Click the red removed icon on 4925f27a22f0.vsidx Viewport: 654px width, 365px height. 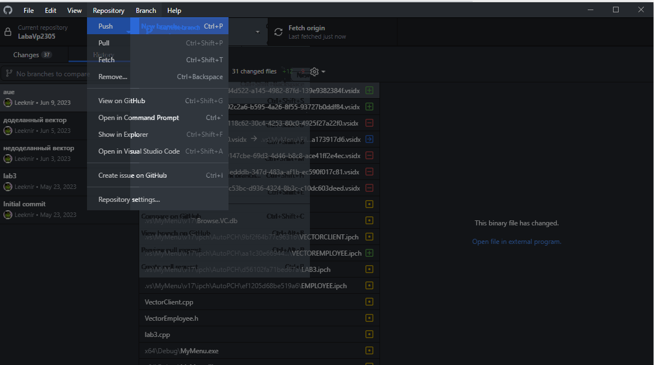(x=369, y=122)
